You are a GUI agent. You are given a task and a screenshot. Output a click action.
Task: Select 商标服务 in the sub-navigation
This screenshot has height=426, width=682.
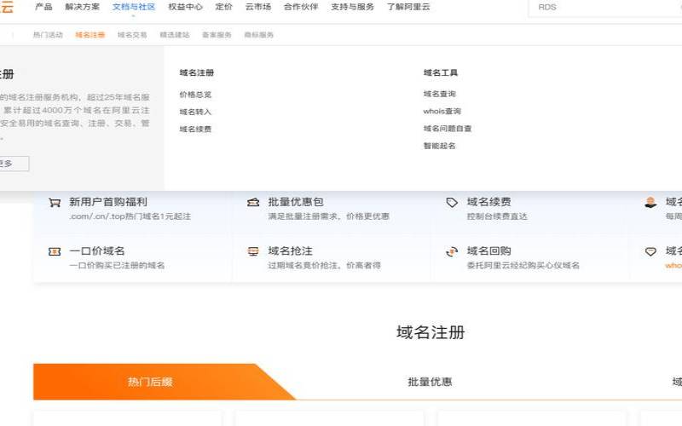pos(259,35)
